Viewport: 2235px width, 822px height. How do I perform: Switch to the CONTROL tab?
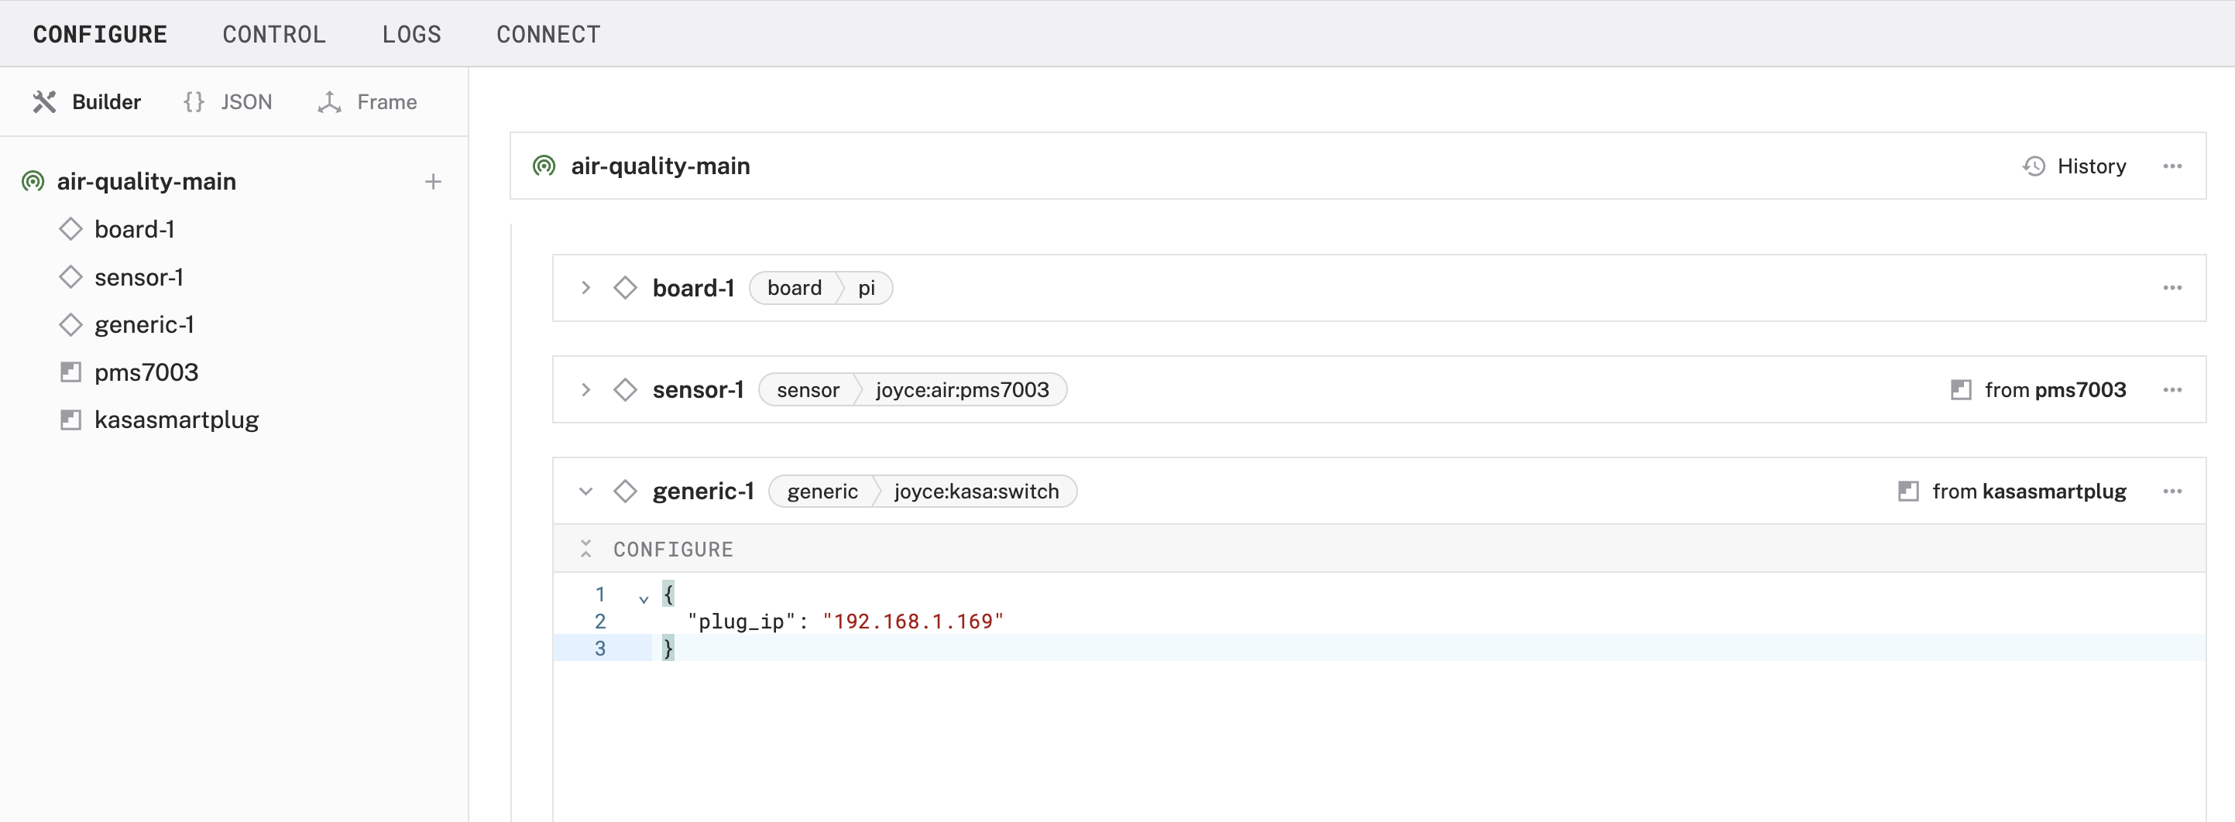(x=274, y=34)
